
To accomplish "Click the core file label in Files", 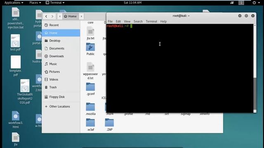I will point(90,23).
